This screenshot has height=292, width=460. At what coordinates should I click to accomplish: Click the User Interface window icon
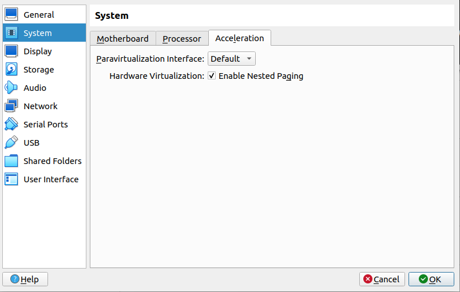11,179
